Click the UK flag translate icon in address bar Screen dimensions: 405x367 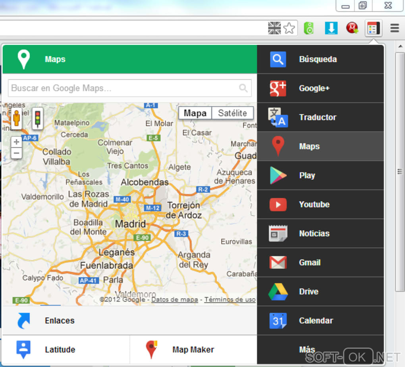coord(274,28)
